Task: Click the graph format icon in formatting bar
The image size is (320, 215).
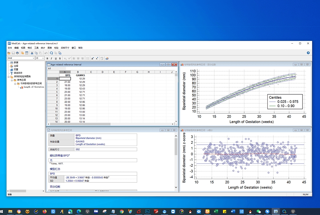Action: (107, 58)
